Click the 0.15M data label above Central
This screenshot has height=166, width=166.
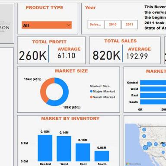pos(45,132)
